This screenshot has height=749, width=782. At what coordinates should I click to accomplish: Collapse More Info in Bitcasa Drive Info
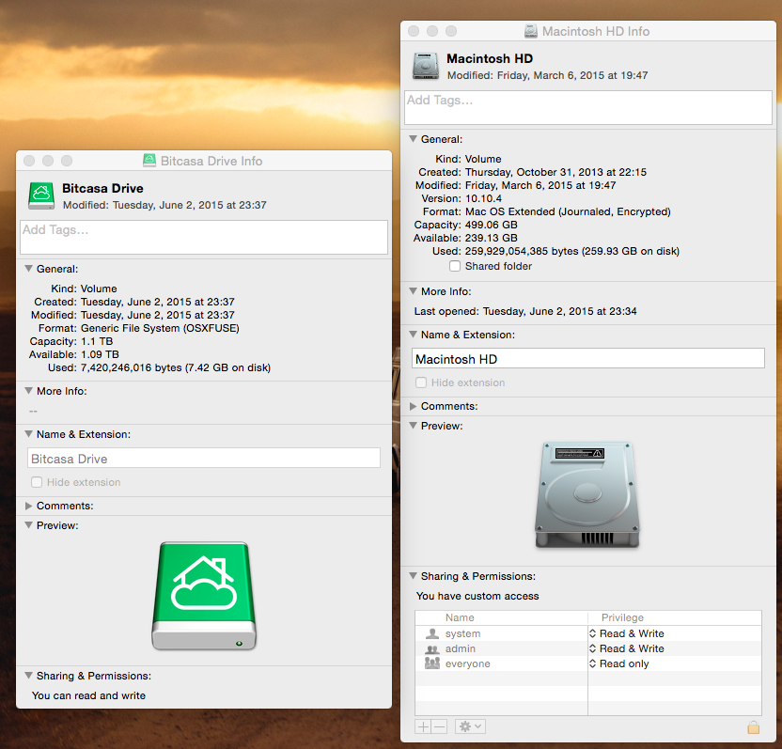click(x=28, y=391)
